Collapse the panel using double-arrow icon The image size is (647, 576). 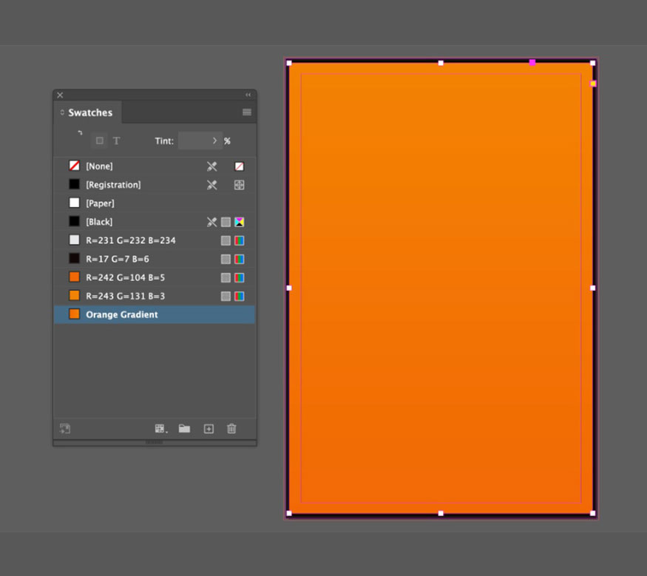point(248,95)
